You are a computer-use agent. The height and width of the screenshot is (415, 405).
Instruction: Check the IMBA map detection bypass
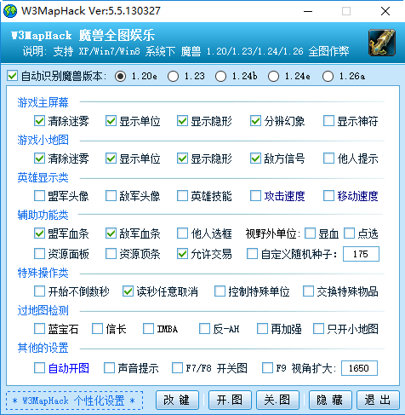(148, 329)
